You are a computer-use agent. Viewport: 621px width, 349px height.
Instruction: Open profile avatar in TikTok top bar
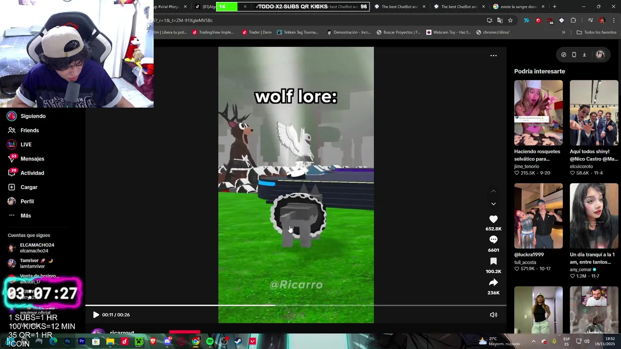click(600, 55)
